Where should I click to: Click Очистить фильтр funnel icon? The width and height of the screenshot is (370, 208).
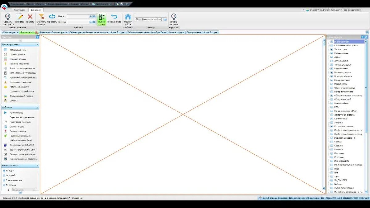tap(41, 17)
